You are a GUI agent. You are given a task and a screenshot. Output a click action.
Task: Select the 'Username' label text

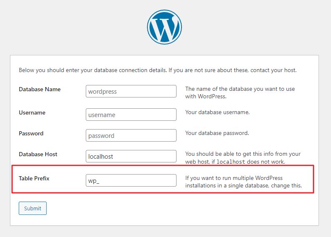coord(32,112)
